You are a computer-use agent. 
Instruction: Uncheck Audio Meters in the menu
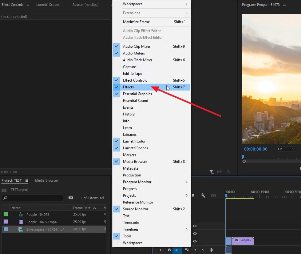pos(134,53)
